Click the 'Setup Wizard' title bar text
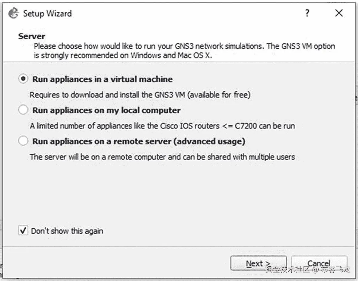The height and width of the screenshot is (281, 358). [47, 13]
